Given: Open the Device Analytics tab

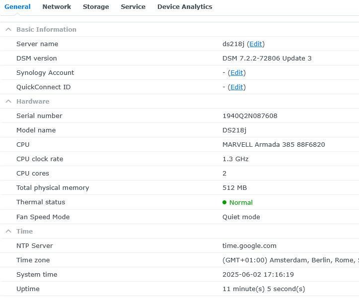Looking at the screenshot, I should [185, 7].
